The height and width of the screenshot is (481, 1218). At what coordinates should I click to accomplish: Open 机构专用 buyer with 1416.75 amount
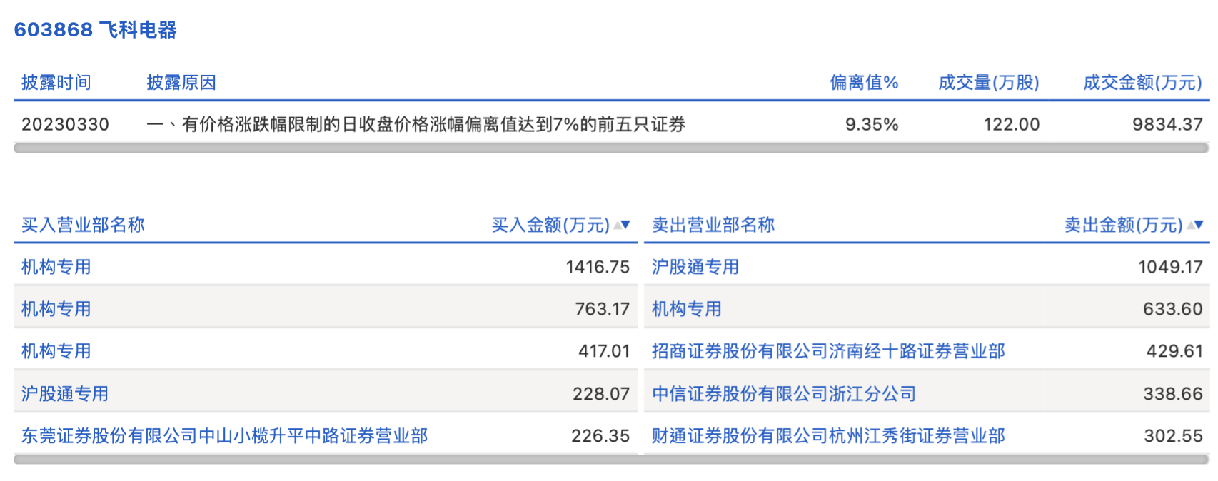click(56, 267)
